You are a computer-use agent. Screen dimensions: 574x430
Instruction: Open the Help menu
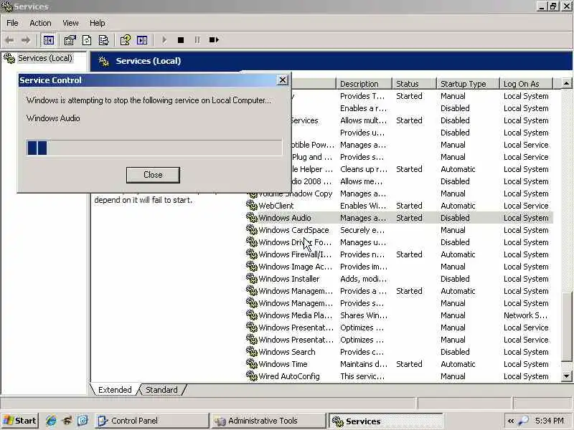pyautogui.click(x=98, y=23)
